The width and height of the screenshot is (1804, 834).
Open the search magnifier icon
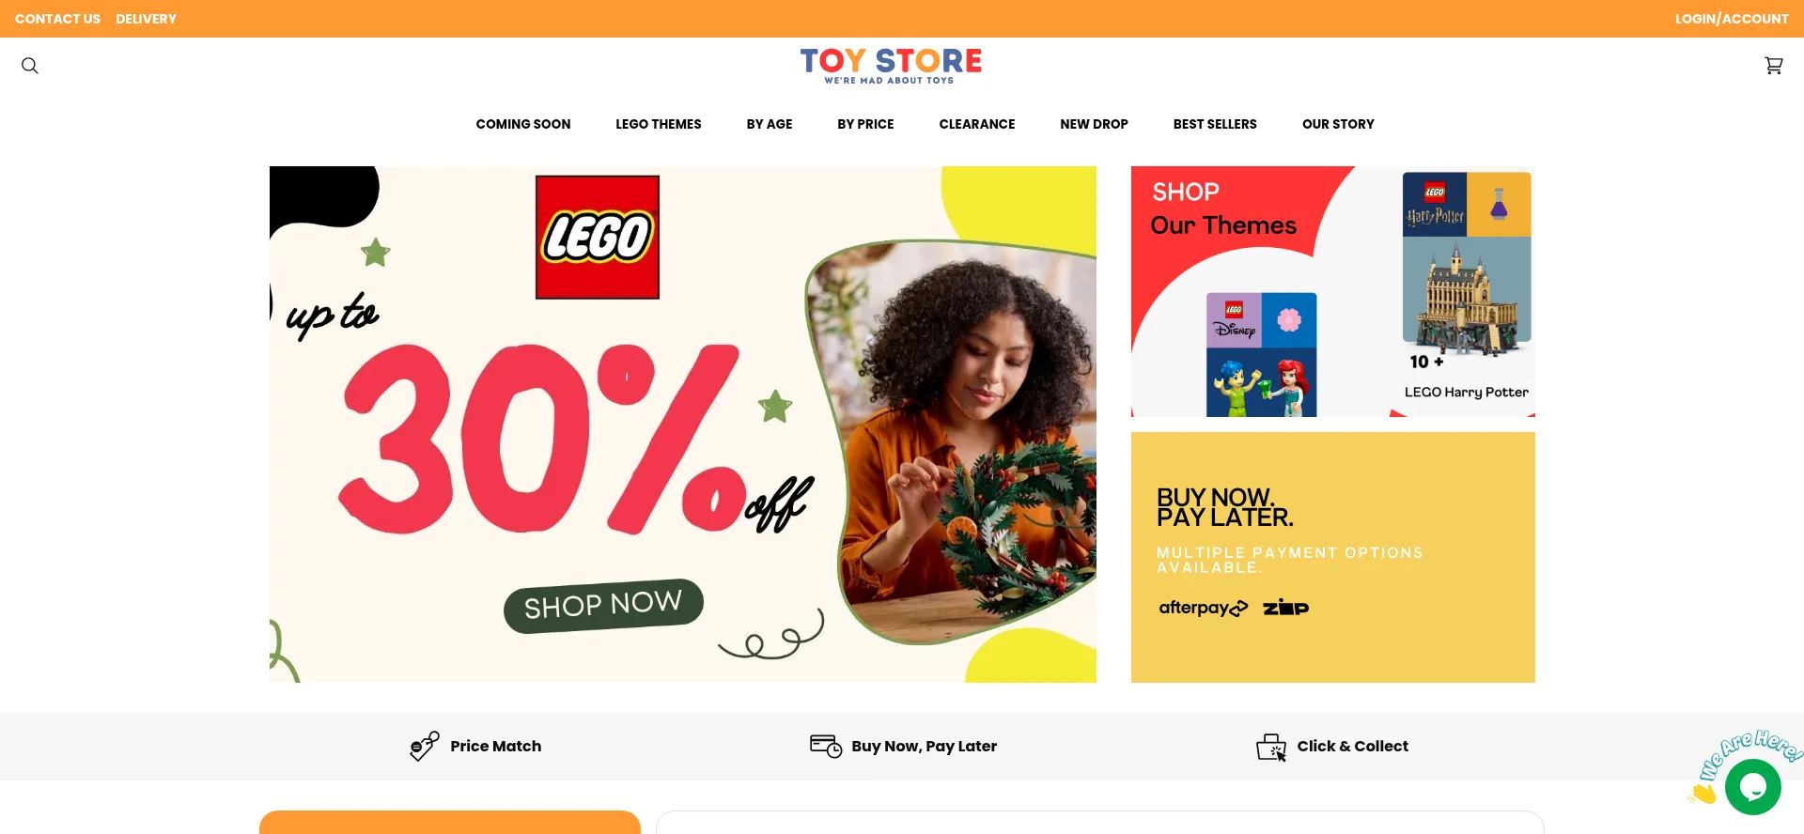(30, 66)
